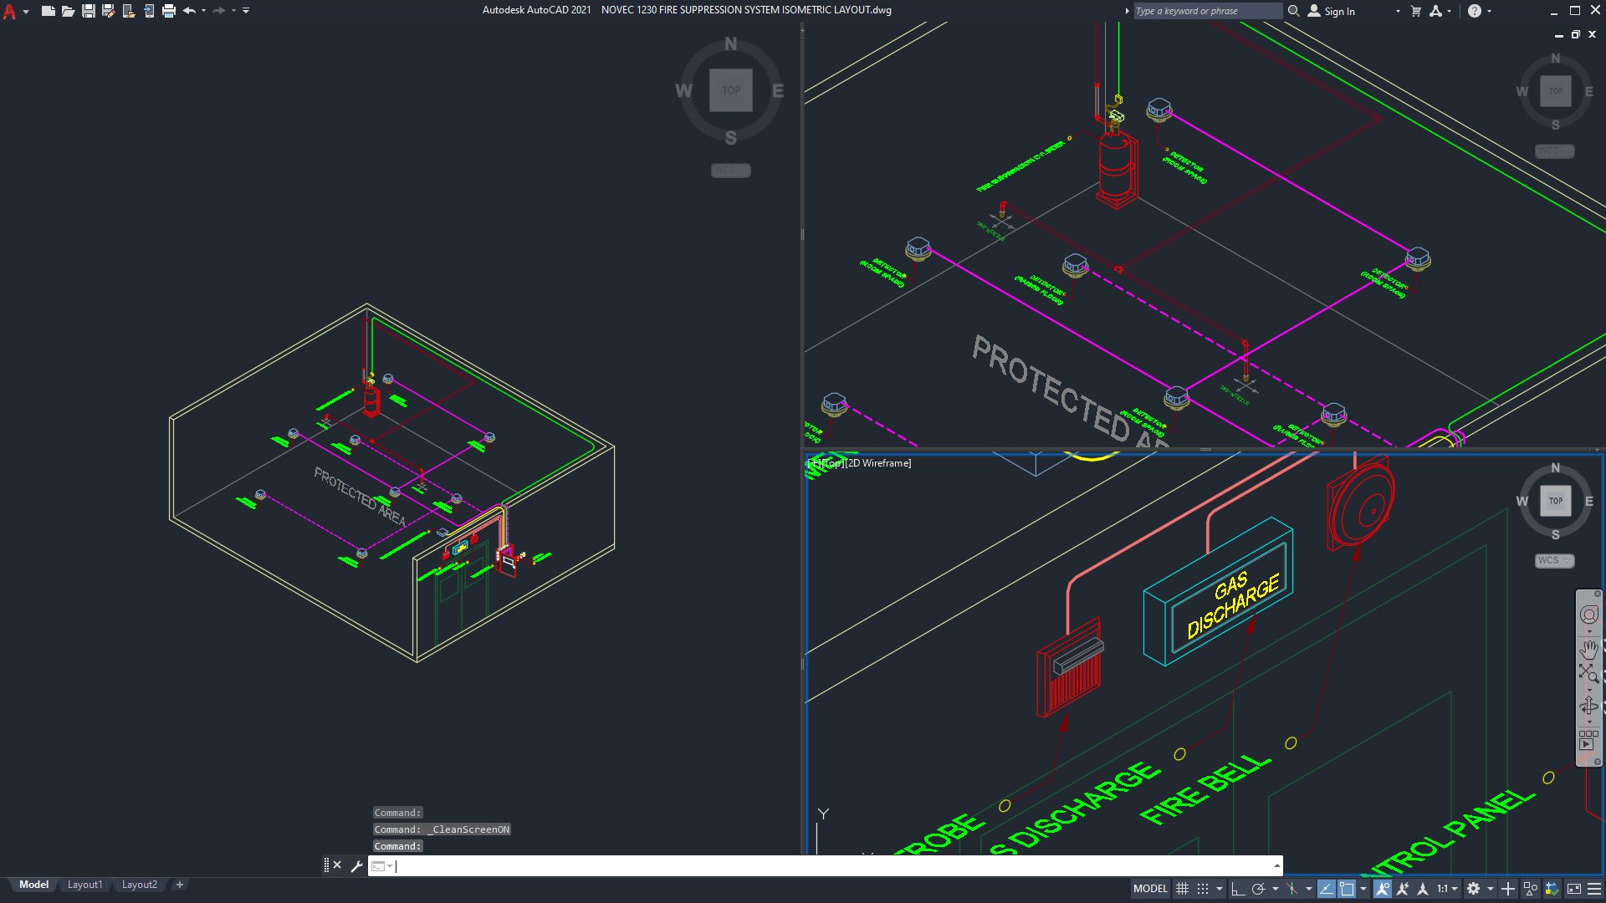
Task: Switch to the Layout2 tab
Action: tap(140, 885)
